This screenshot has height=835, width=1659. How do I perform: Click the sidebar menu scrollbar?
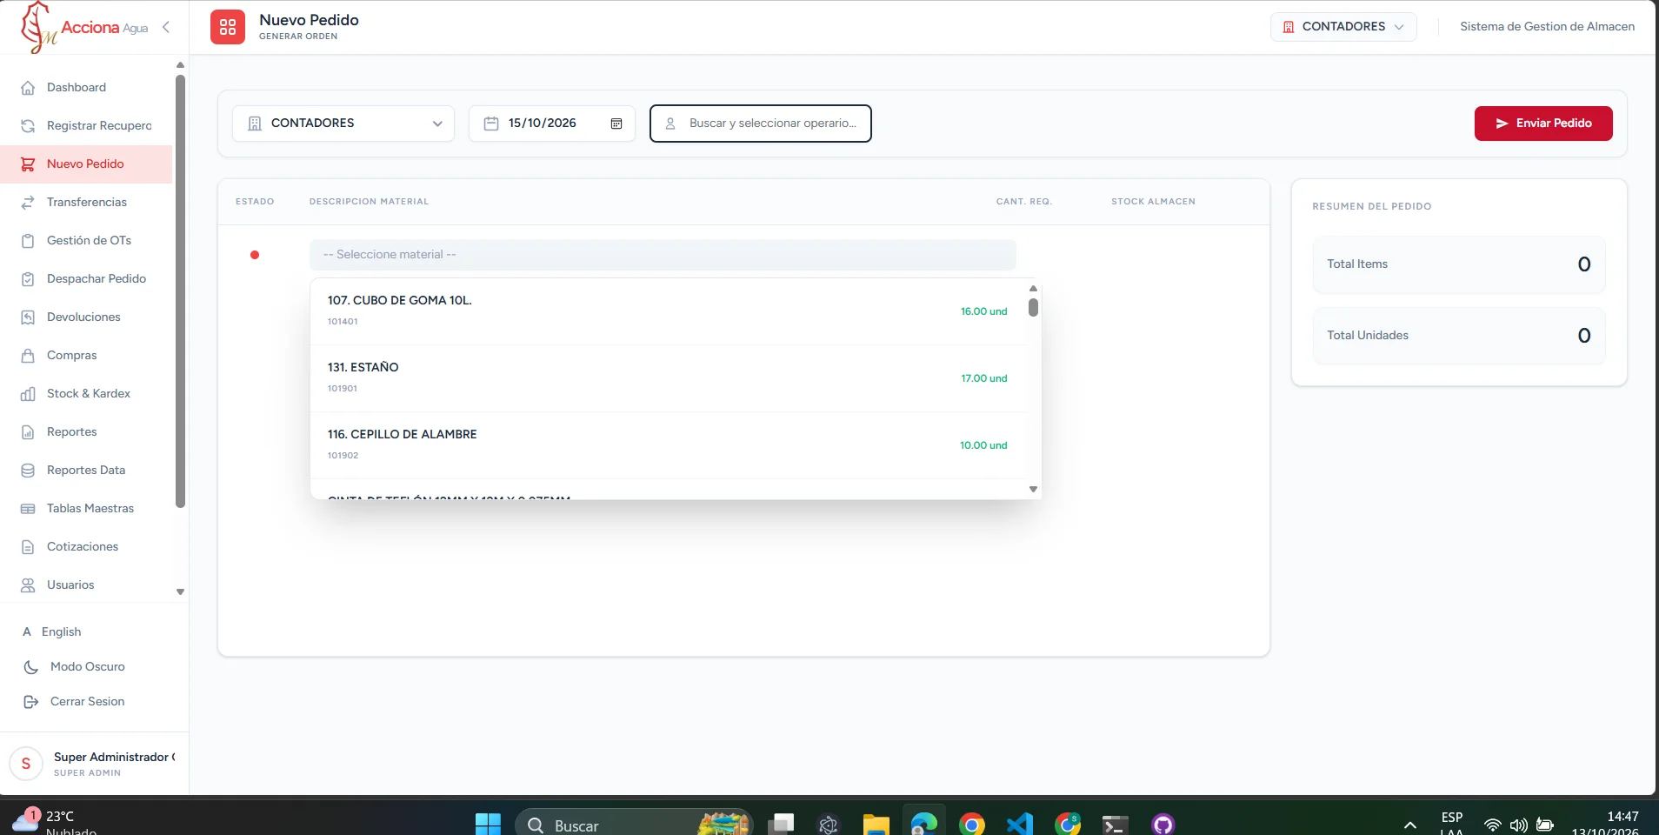[x=180, y=291]
